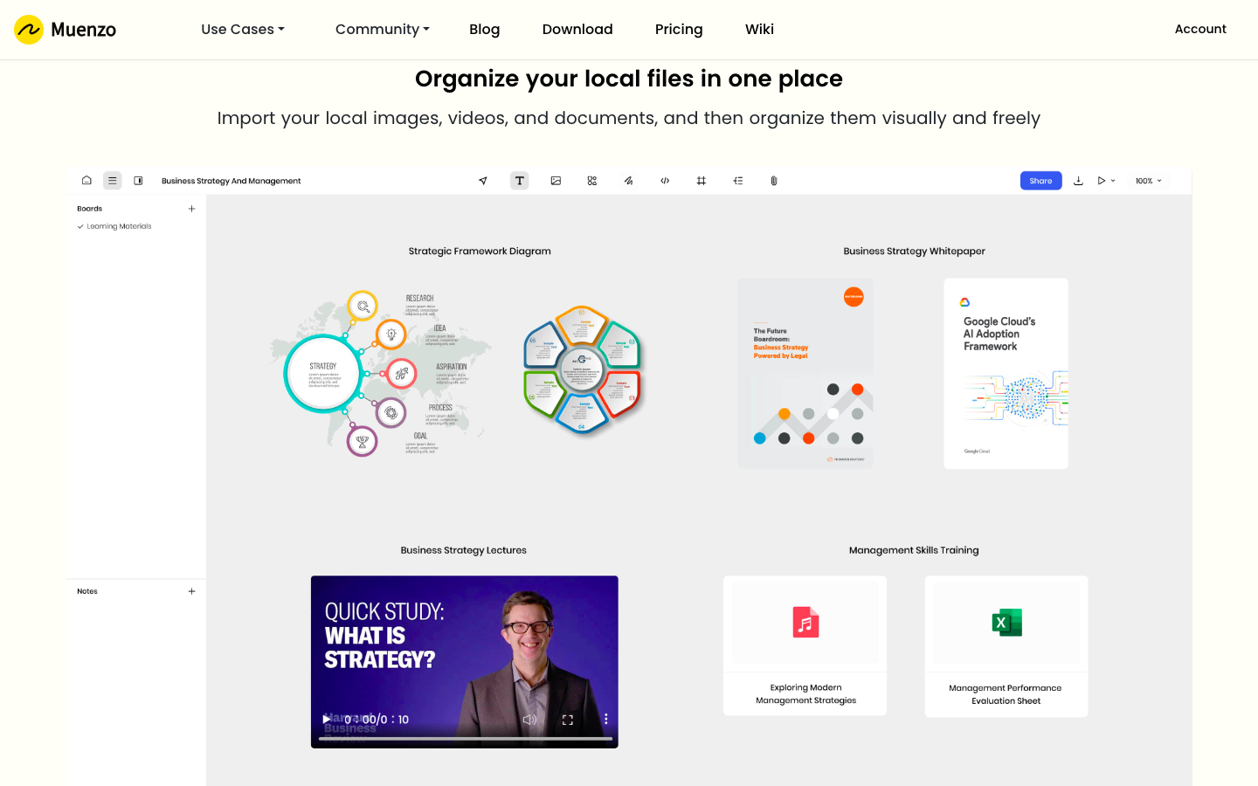
Task: Go to home via house icon
Action: 86,181
